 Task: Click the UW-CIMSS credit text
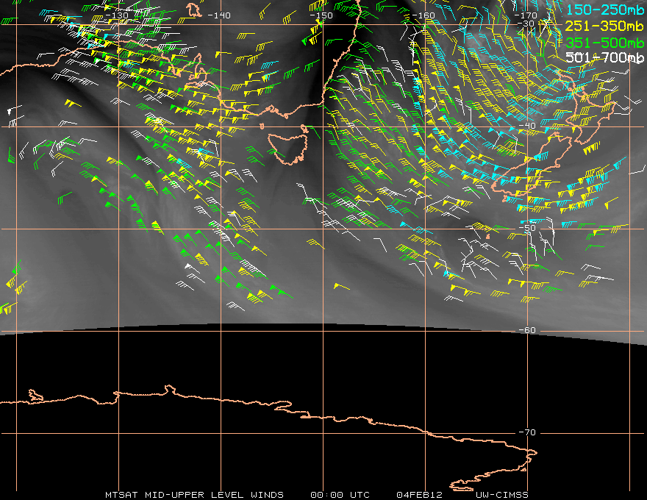[x=501, y=495]
